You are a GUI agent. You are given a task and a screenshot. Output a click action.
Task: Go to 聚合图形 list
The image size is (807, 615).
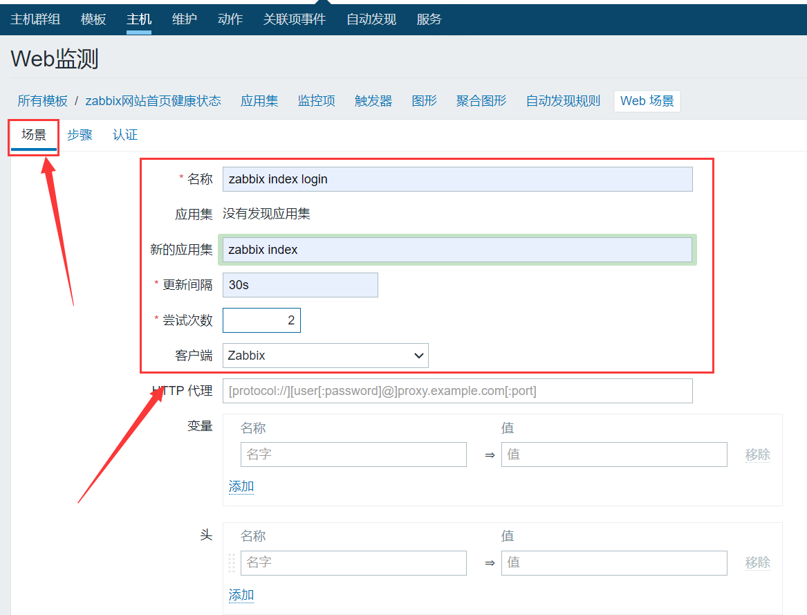pyautogui.click(x=481, y=101)
